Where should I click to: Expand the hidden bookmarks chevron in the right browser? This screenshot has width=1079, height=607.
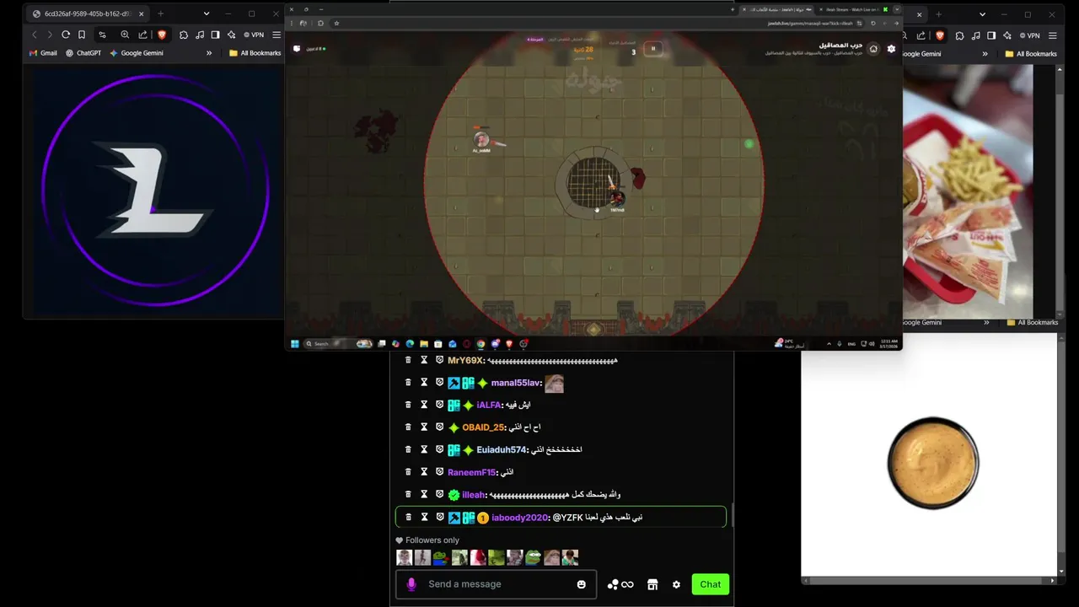click(986, 52)
